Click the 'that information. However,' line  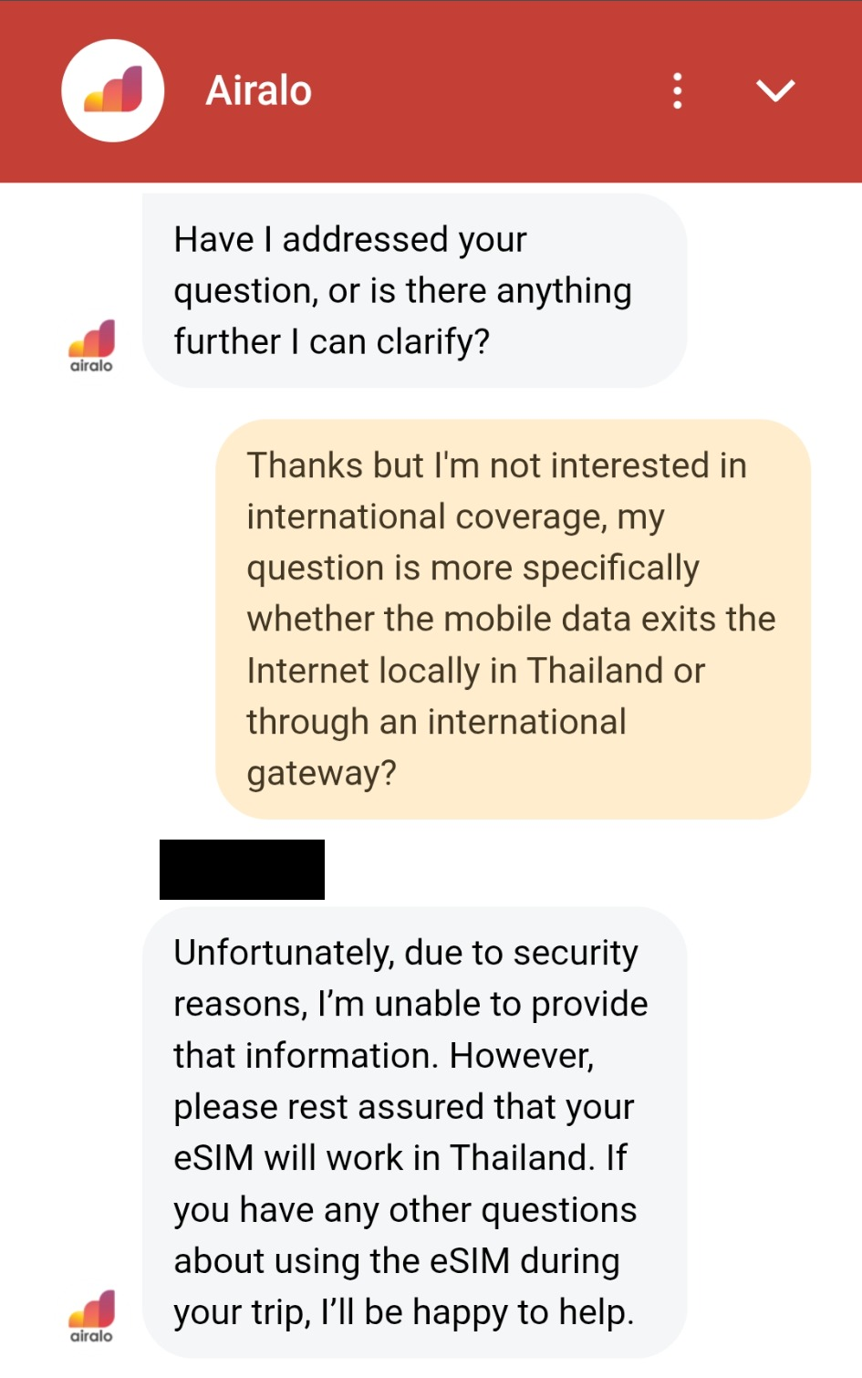[x=384, y=1055]
